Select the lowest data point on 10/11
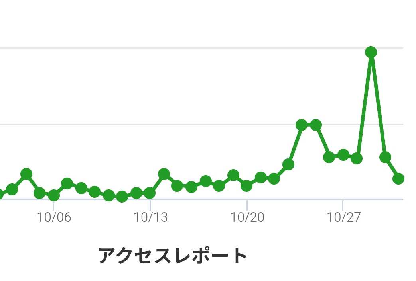 click(x=122, y=197)
